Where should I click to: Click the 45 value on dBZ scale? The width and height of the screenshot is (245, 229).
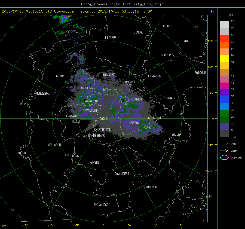click(x=232, y=76)
